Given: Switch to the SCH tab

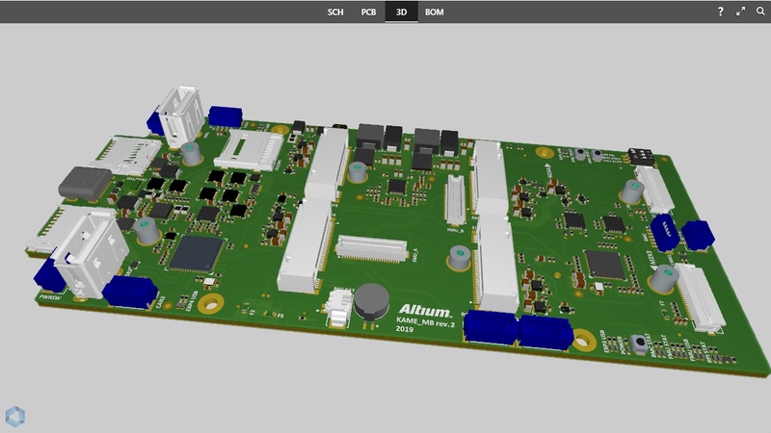Looking at the screenshot, I should point(335,12).
